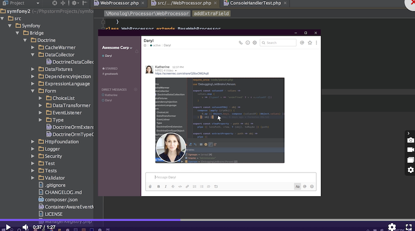Click Katherine's avatar next to her message
Image resolution: width=415 pixels, height=231 pixels.
tap(149, 69)
